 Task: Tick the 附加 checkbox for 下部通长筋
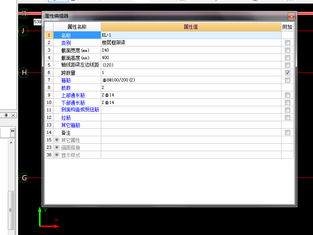click(287, 103)
